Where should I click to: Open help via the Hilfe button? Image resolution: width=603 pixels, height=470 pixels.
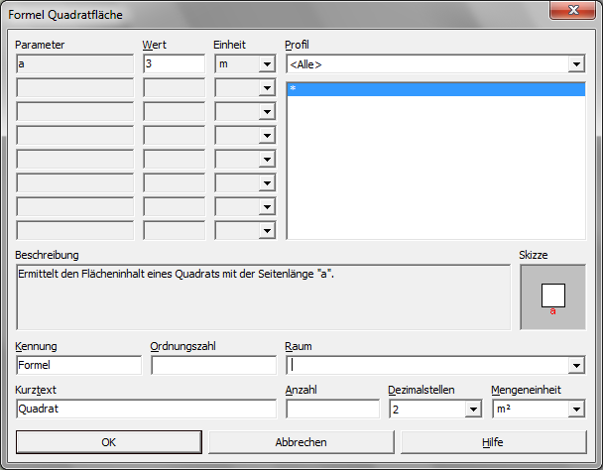[x=494, y=442]
